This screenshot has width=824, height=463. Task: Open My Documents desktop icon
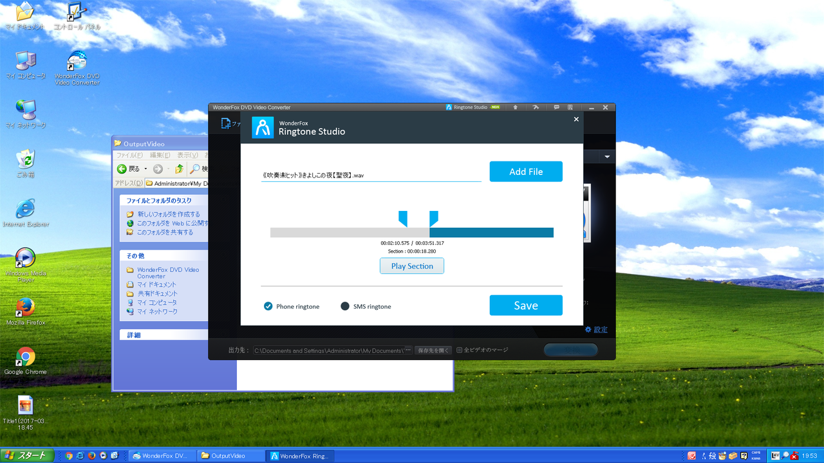point(24,16)
